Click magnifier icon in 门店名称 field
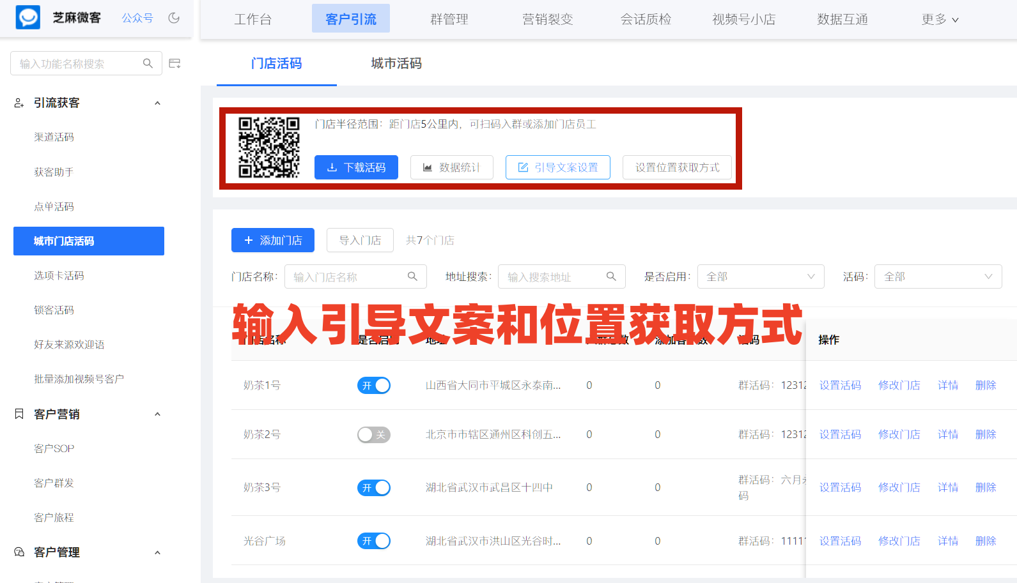This screenshot has width=1017, height=583. click(x=412, y=276)
